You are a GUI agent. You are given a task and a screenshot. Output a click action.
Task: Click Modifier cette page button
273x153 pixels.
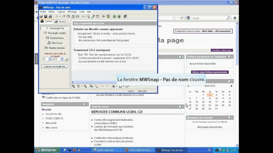pyautogui.click(x=222, y=50)
